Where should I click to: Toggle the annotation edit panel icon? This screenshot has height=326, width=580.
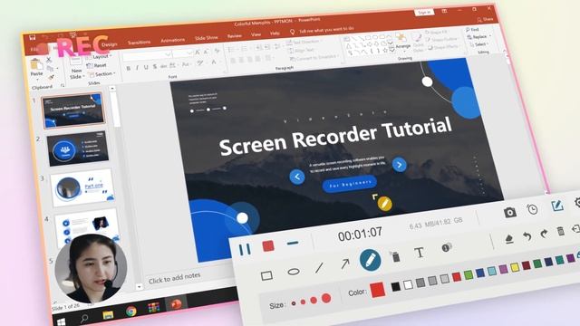pyautogui.click(x=557, y=206)
